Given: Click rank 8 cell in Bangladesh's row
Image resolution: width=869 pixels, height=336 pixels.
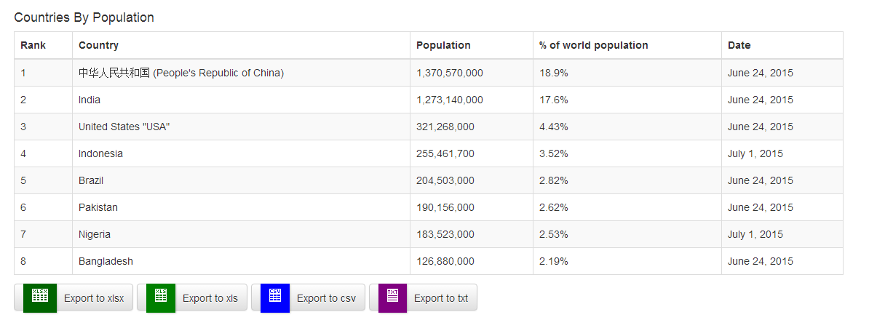Looking at the screenshot, I should click(x=43, y=261).
